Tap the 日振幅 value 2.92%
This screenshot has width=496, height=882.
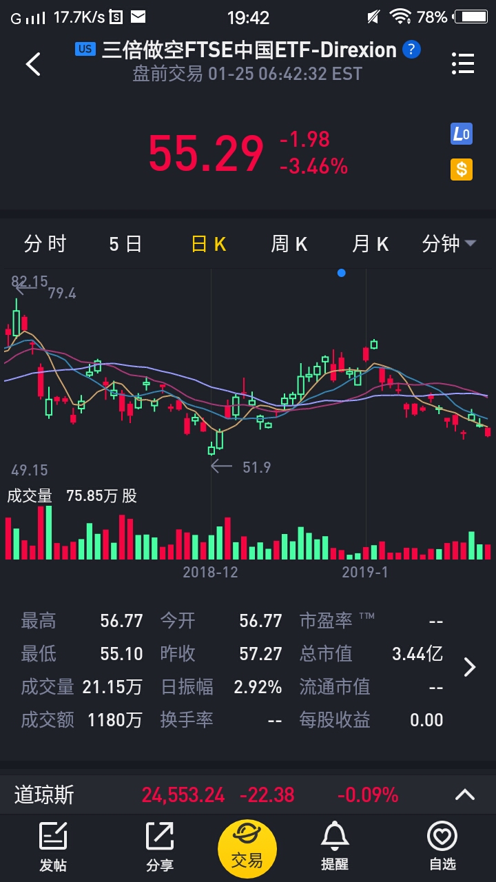point(258,687)
